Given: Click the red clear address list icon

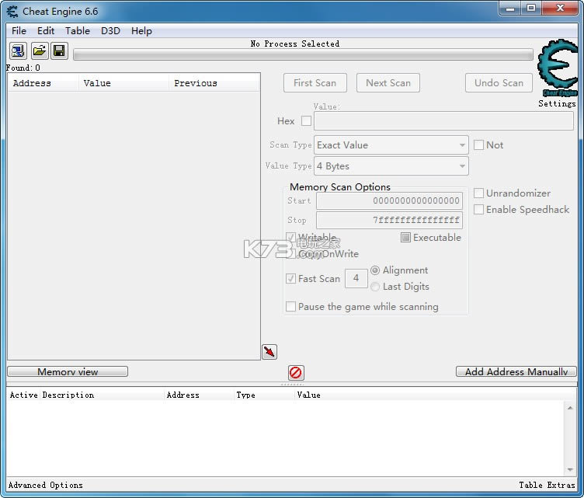Looking at the screenshot, I should click(296, 372).
